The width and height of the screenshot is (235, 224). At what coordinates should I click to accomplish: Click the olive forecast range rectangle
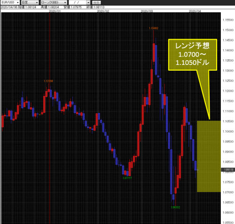pyautogui.click(x=209, y=156)
